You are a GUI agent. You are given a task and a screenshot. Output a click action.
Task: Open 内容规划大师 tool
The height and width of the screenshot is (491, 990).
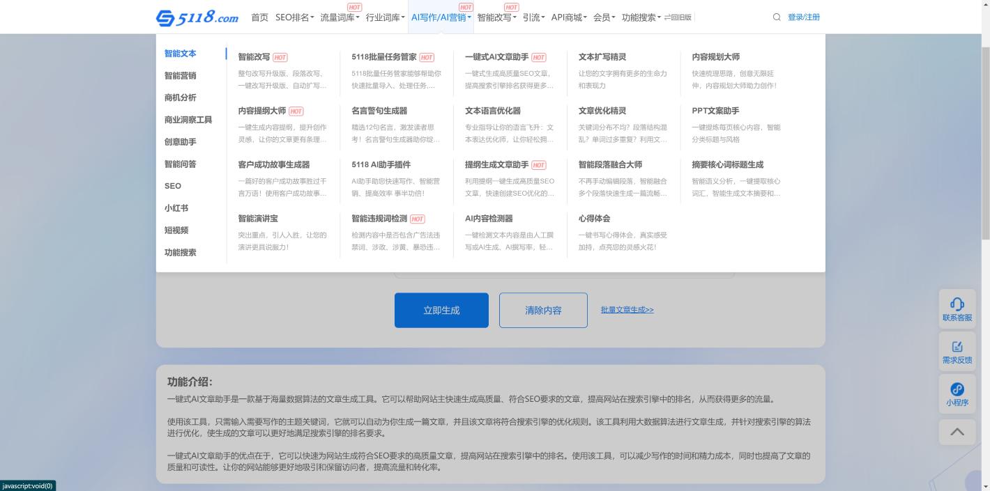point(716,57)
